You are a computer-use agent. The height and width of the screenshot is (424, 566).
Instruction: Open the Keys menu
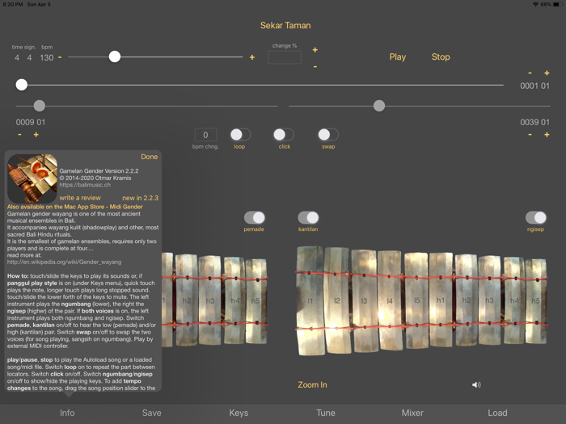(x=239, y=413)
